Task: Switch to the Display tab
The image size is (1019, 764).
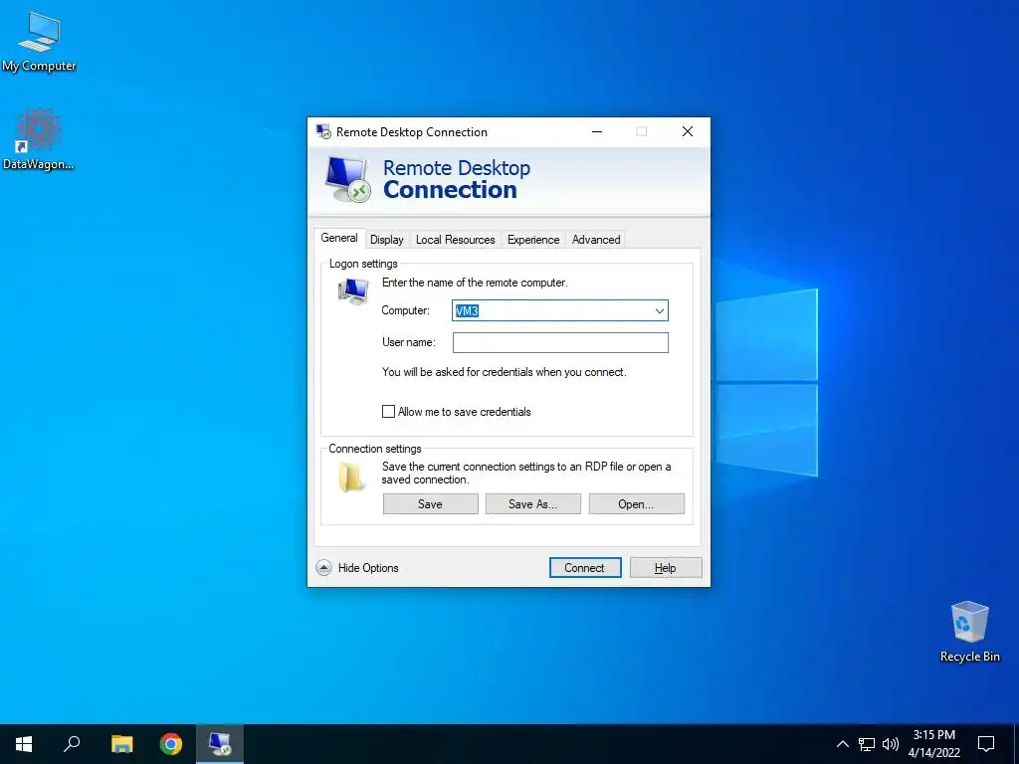Action: (x=387, y=240)
